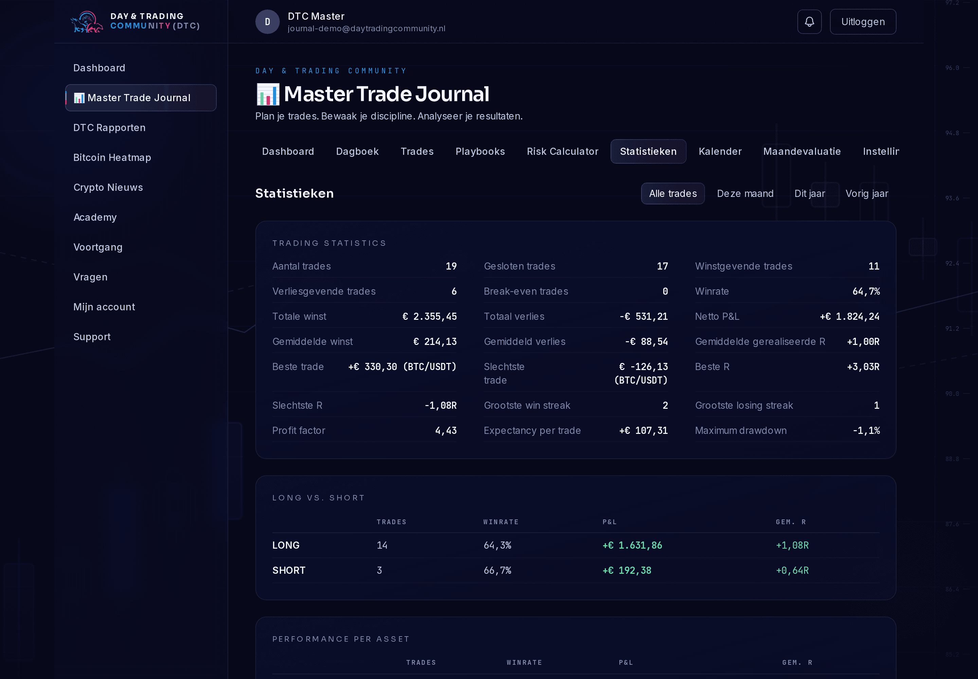Image resolution: width=978 pixels, height=679 pixels.
Task: Click the chart icon in the sidebar journal item
Action: [x=79, y=98]
